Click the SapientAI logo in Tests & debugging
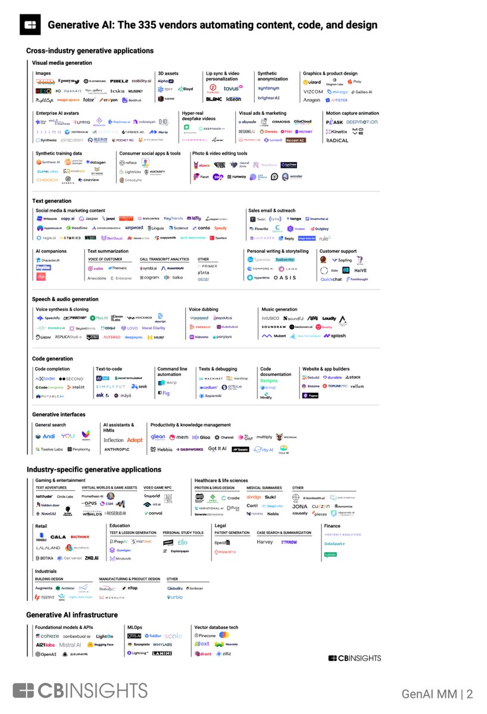This screenshot has height=714, width=487. click(211, 395)
